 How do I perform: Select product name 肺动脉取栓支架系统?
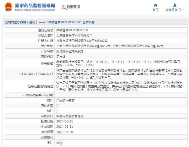click(x=70, y=51)
